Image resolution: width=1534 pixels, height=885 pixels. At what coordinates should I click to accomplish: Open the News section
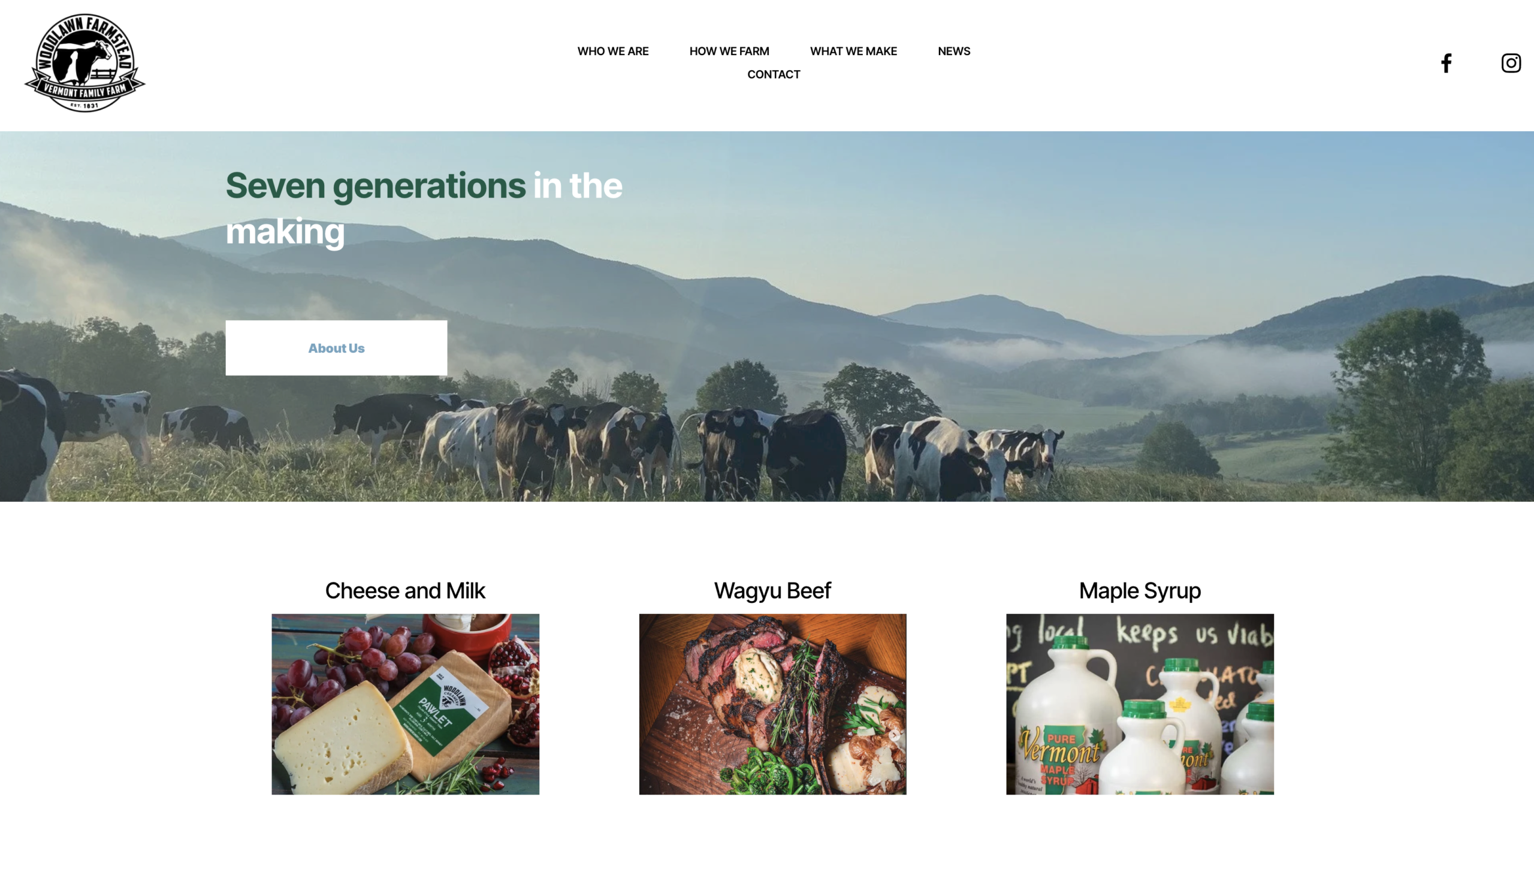coord(953,51)
